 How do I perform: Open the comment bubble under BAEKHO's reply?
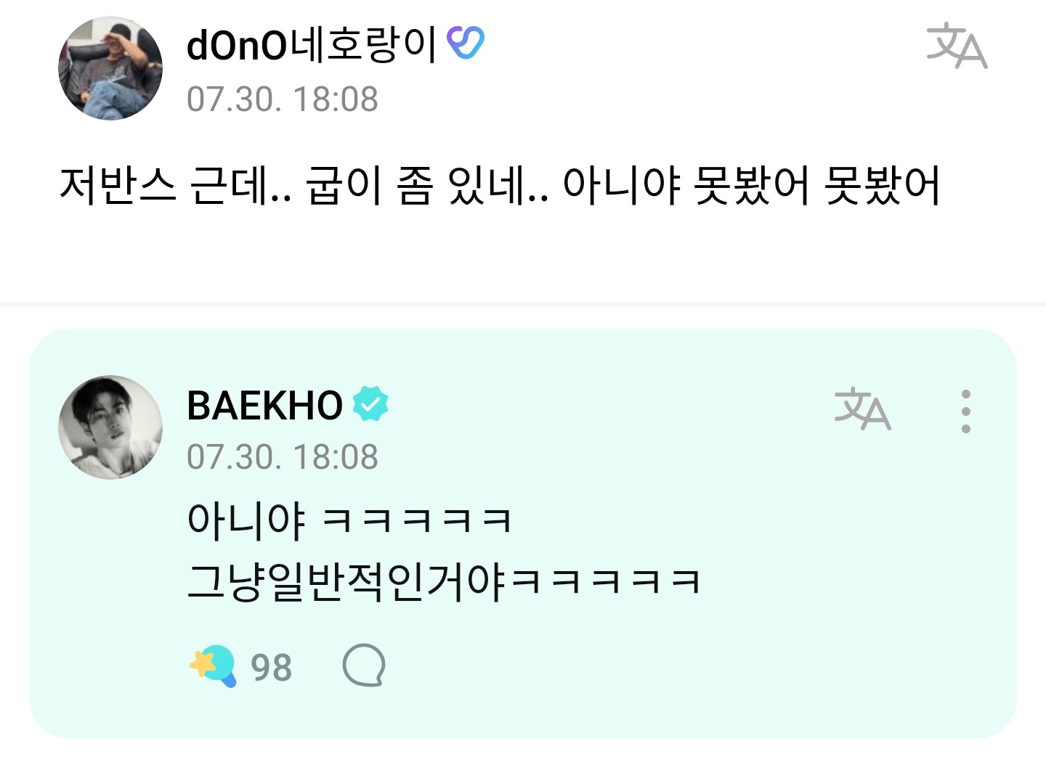(x=363, y=665)
